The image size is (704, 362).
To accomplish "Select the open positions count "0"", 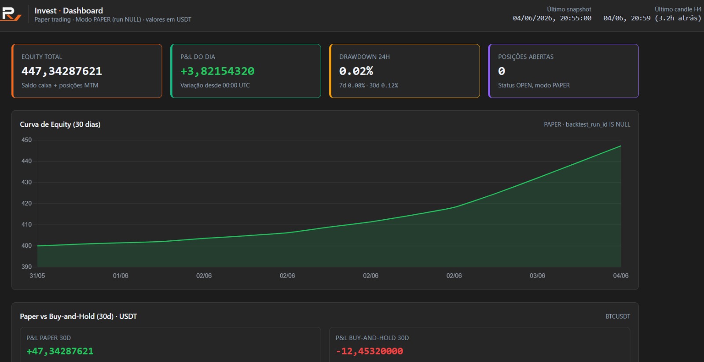I will pos(502,71).
